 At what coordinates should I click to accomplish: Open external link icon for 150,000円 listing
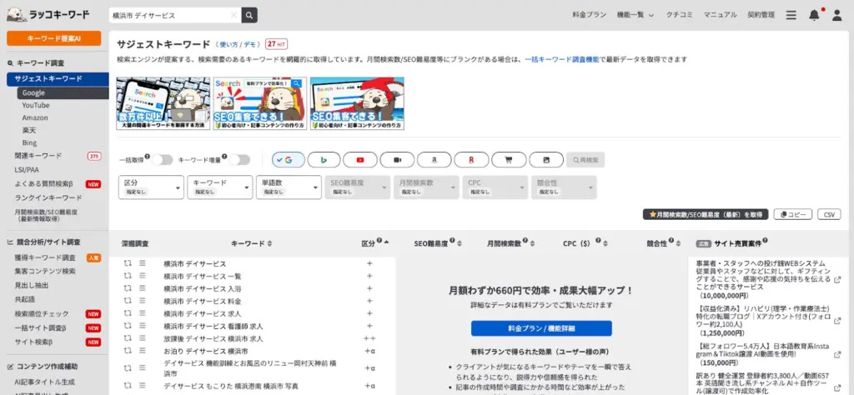837,355
